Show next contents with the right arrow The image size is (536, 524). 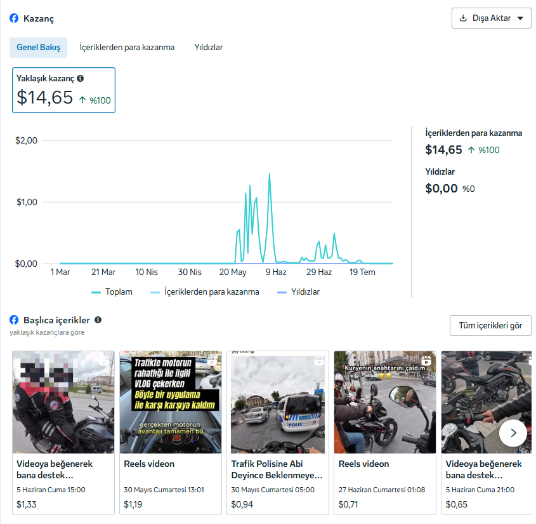(x=513, y=433)
